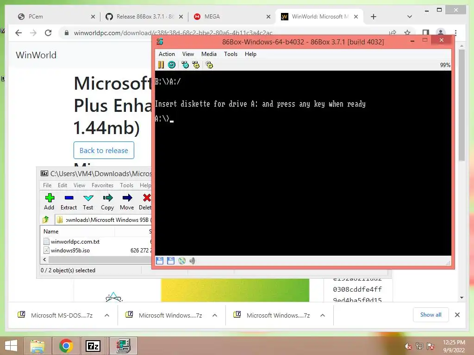
Task: Click Extract in 7-Zip toolbar
Action: 69,202
